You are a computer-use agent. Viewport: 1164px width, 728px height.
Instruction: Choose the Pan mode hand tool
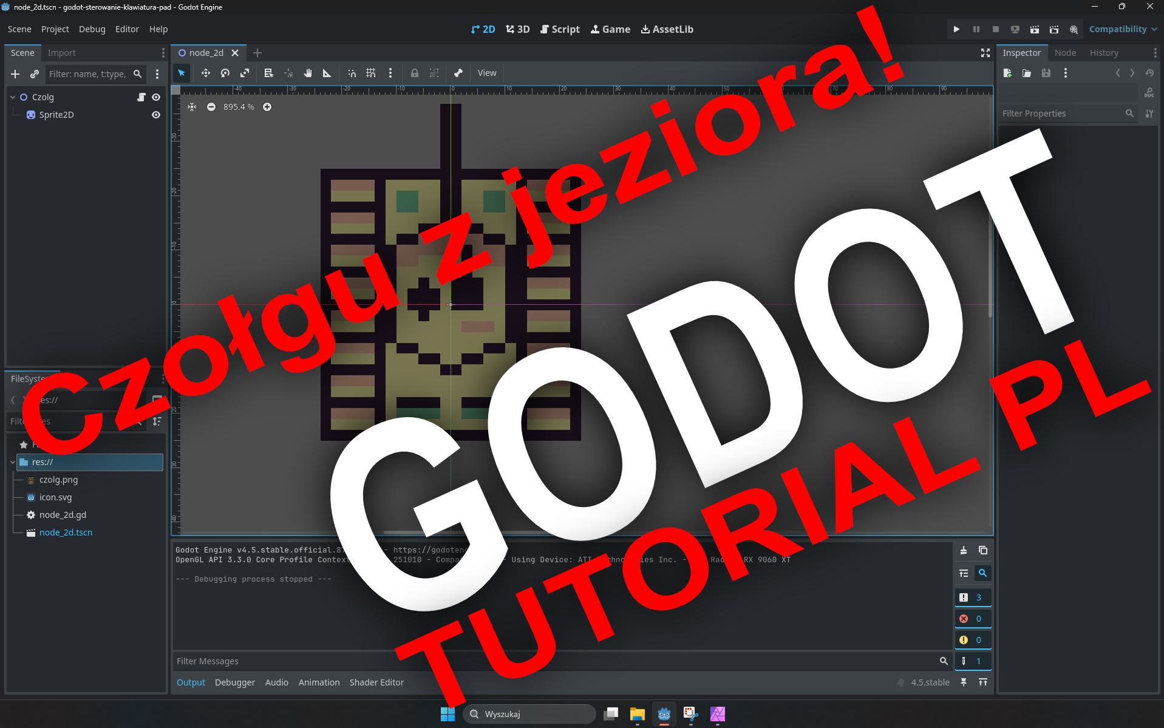(x=308, y=73)
